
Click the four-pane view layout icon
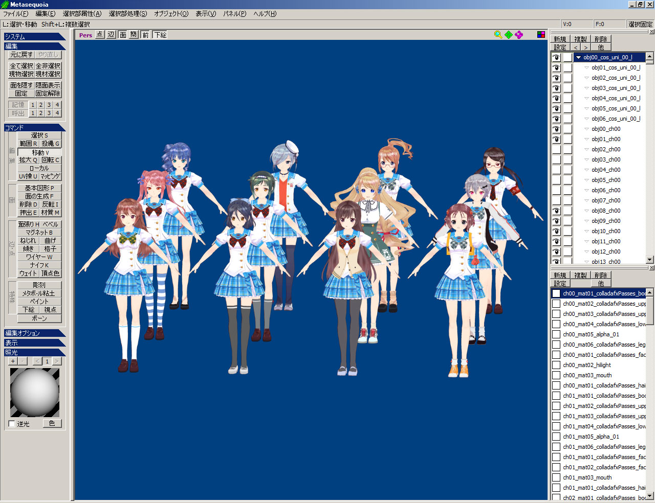tap(541, 35)
